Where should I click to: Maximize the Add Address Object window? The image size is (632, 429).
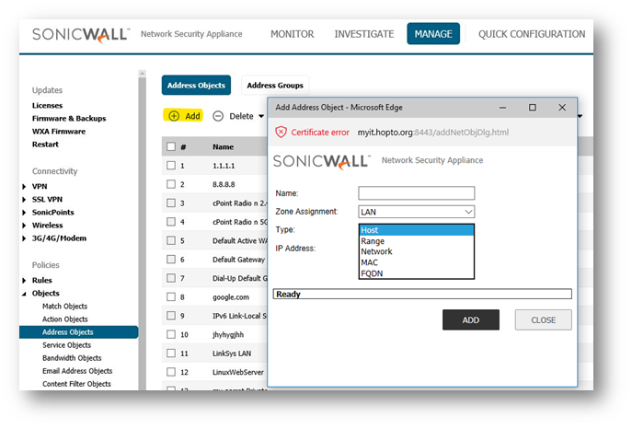pos(533,107)
